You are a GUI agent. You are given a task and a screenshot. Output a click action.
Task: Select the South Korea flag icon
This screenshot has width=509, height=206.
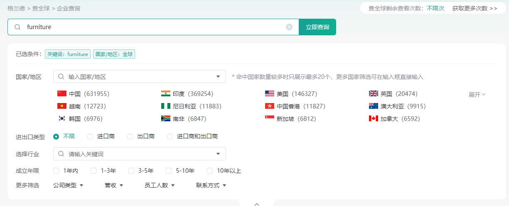click(x=62, y=118)
